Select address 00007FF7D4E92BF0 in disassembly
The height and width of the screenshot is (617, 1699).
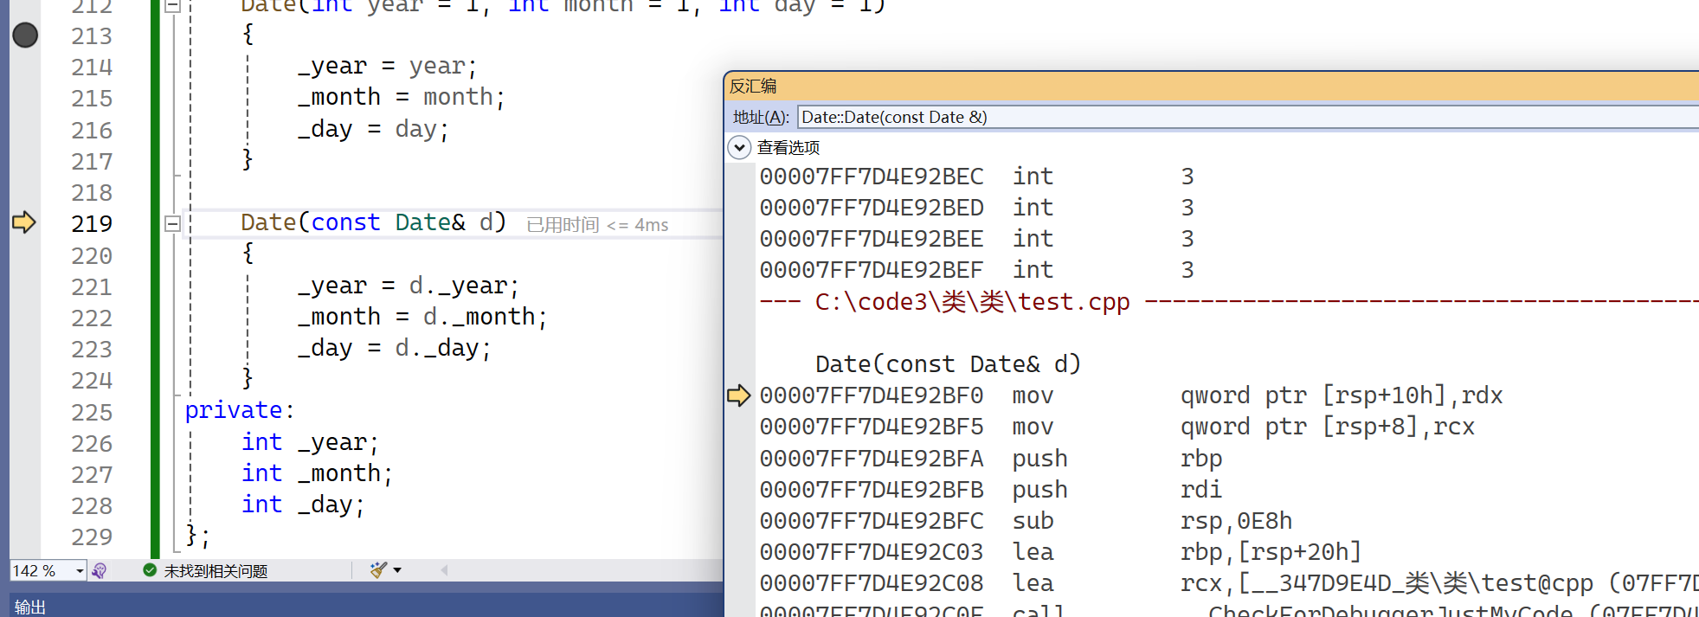coord(871,395)
